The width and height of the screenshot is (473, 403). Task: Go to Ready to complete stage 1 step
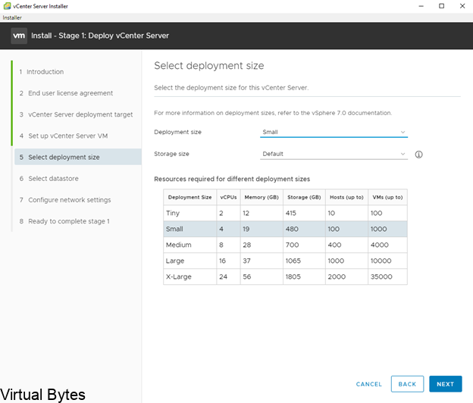coord(64,221)
